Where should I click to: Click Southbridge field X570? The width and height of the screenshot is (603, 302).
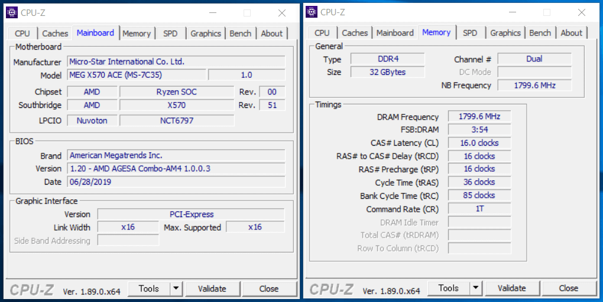[x=177, y=105]
